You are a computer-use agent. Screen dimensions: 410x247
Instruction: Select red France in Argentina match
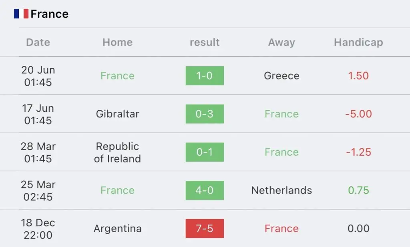[x=281, y=229]
